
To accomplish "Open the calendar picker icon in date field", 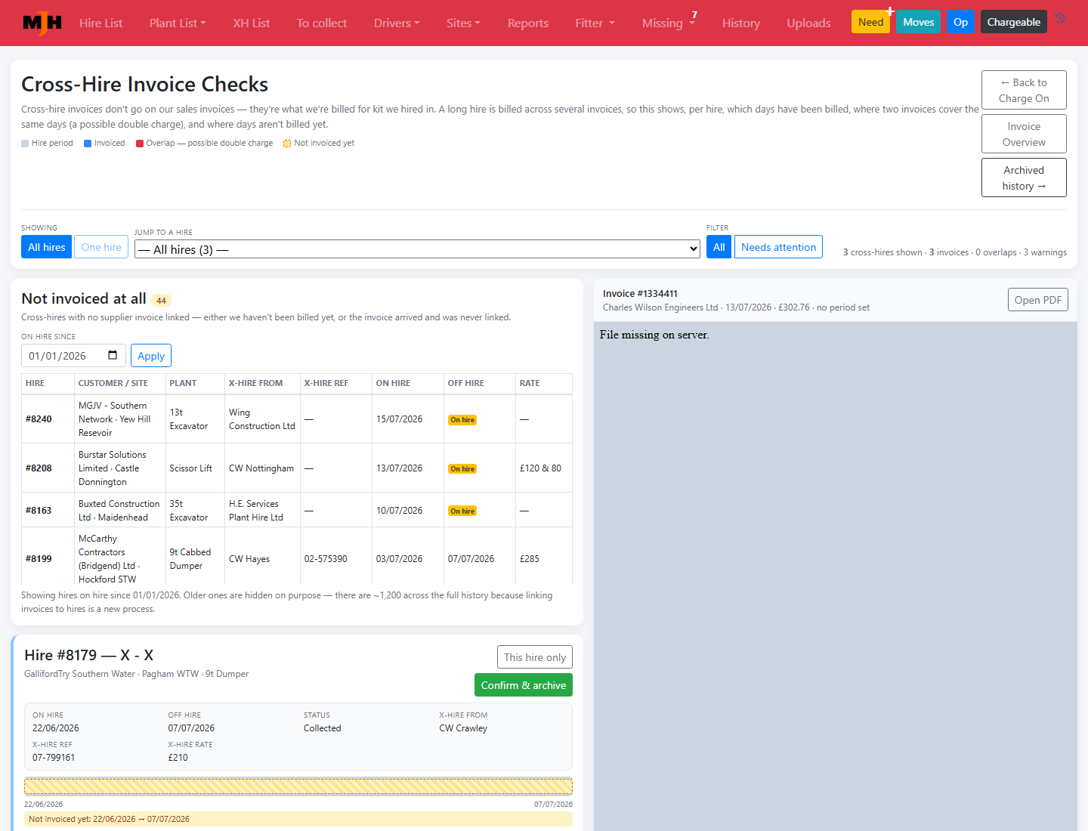I will click(113, 355).
